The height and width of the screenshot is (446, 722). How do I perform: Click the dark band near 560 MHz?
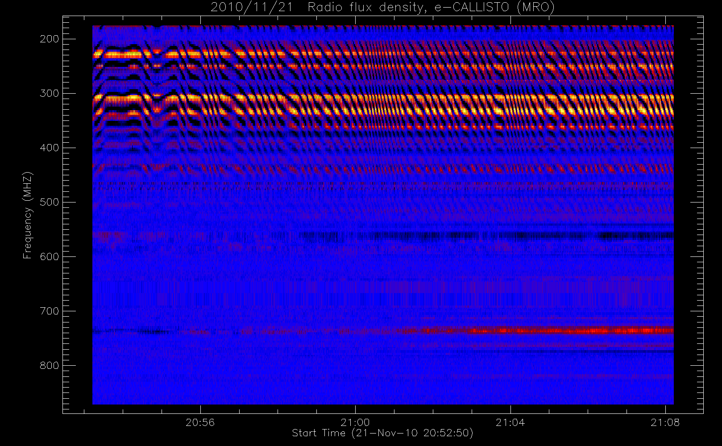point(486,235)
